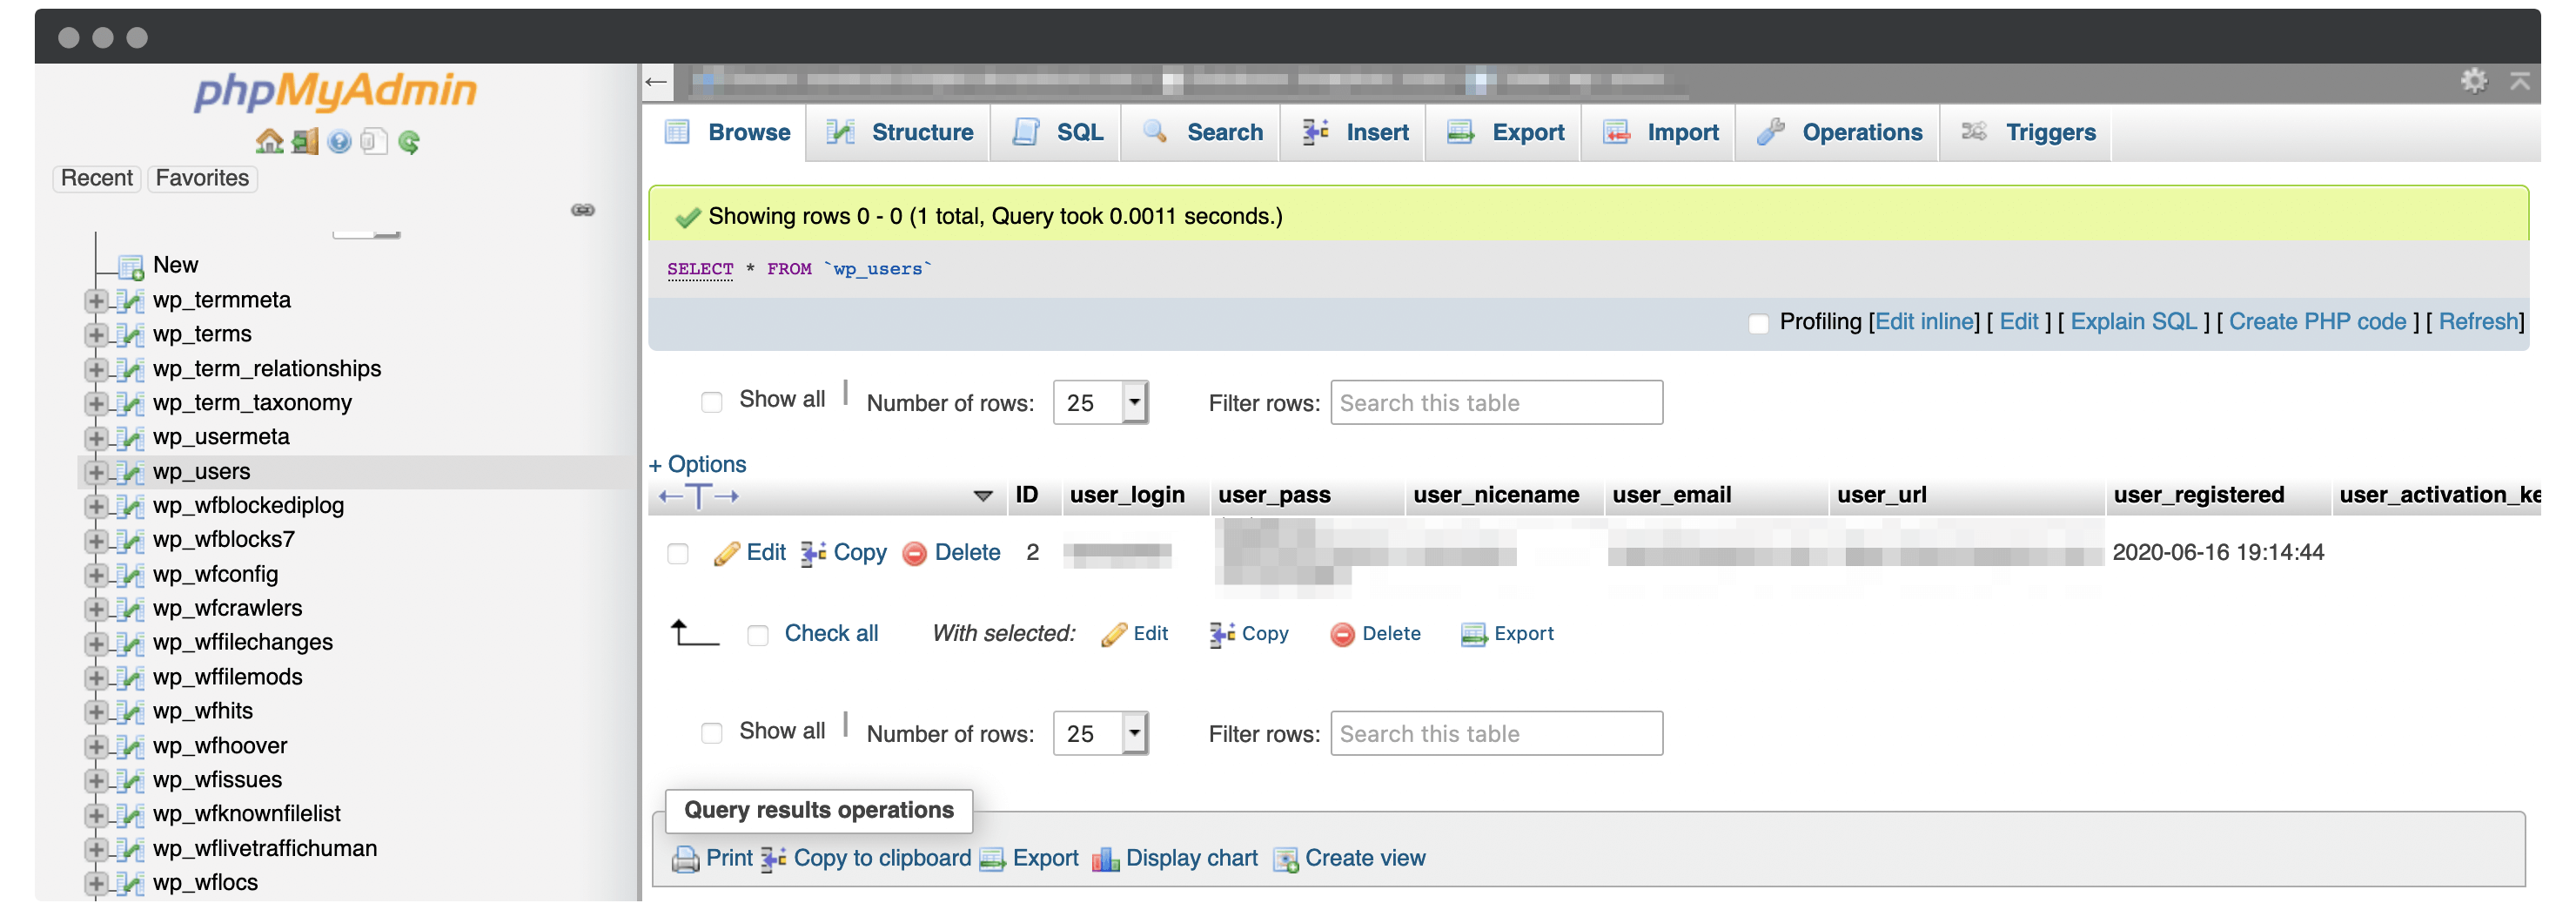2576x910 pixels.
Task: Click the red Delete icon for row 2
Action: click(x=913, y=554)
